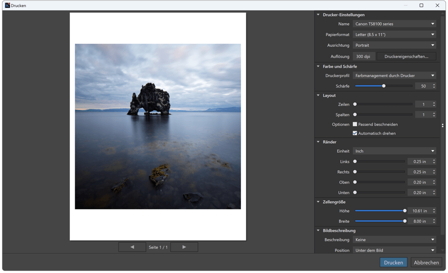Collapse the Farbe und Schärfe section
The image size is (448, 273).
(318, 66)
